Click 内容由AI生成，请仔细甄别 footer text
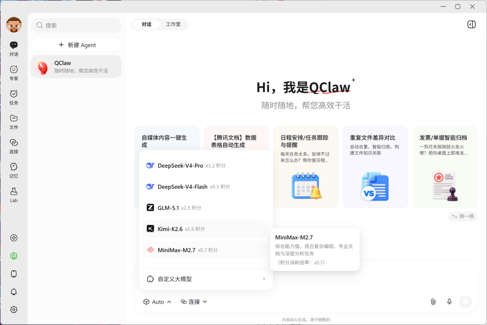487x325 pixels. click(306, 319)
